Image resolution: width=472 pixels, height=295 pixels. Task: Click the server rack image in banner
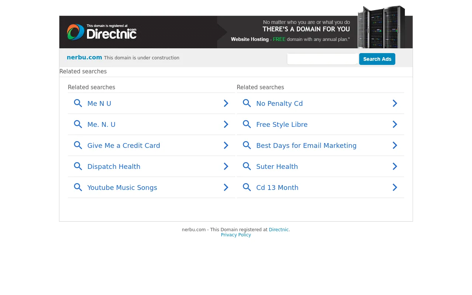381,27
